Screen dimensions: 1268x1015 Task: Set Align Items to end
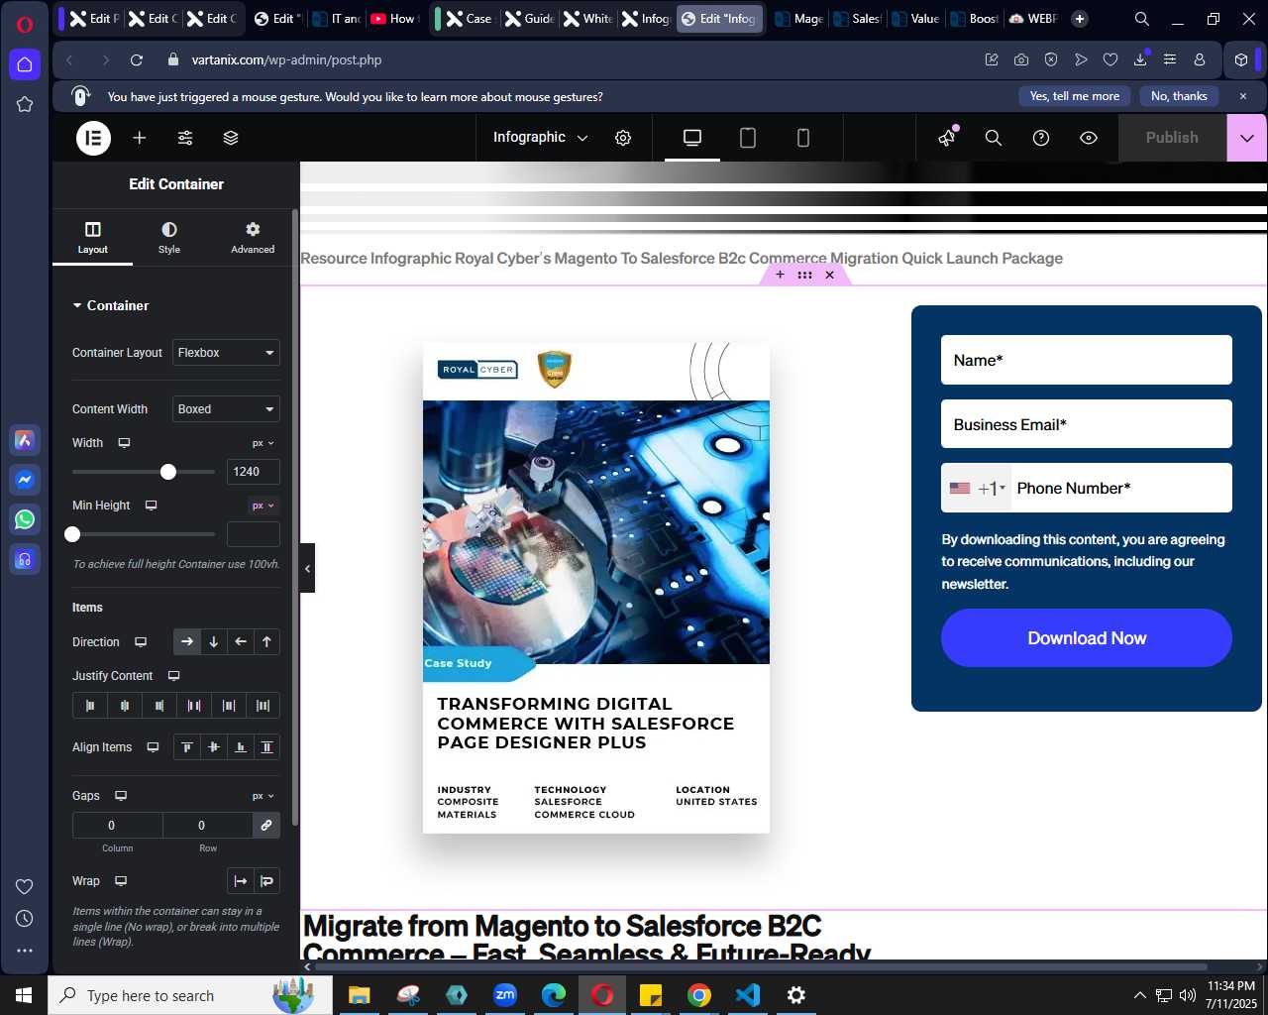(x=241, y=747)
